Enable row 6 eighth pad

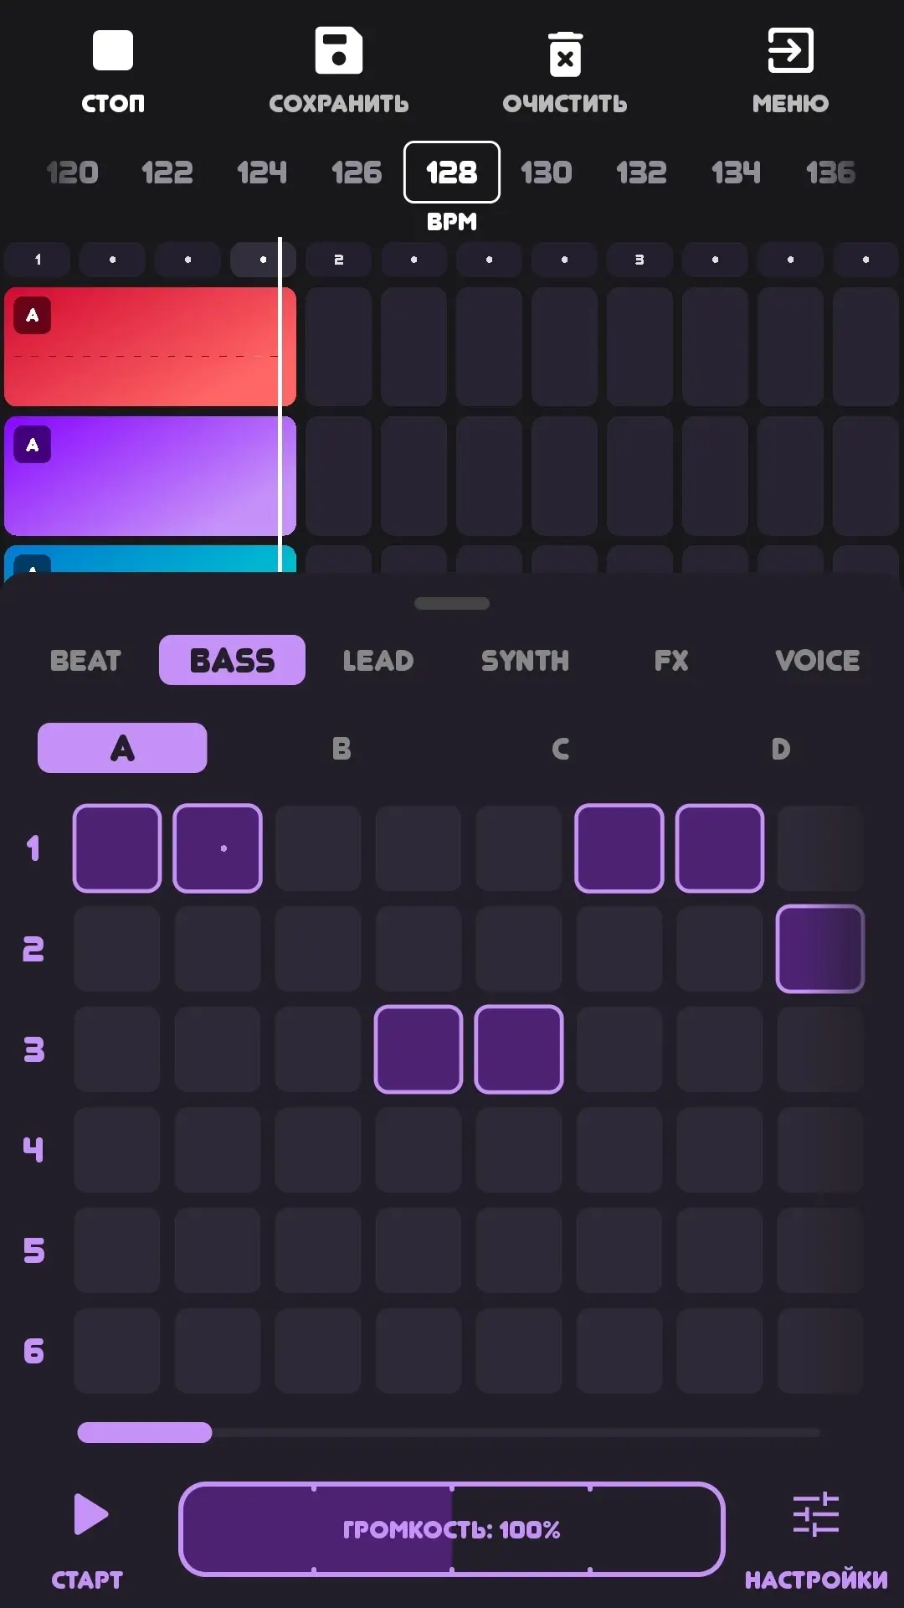[820, 1351]
